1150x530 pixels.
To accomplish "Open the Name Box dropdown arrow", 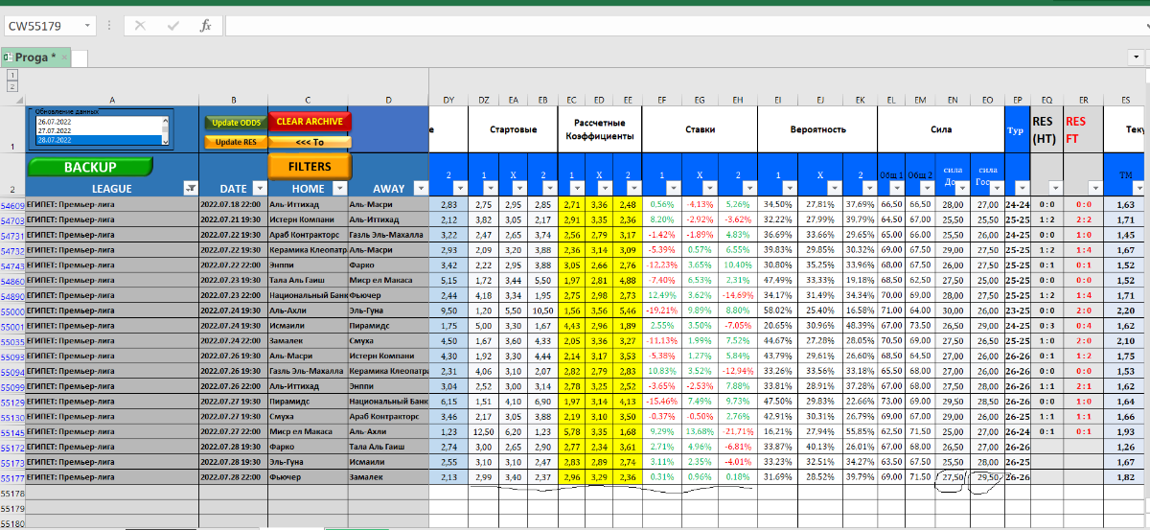I will (88, 26).
